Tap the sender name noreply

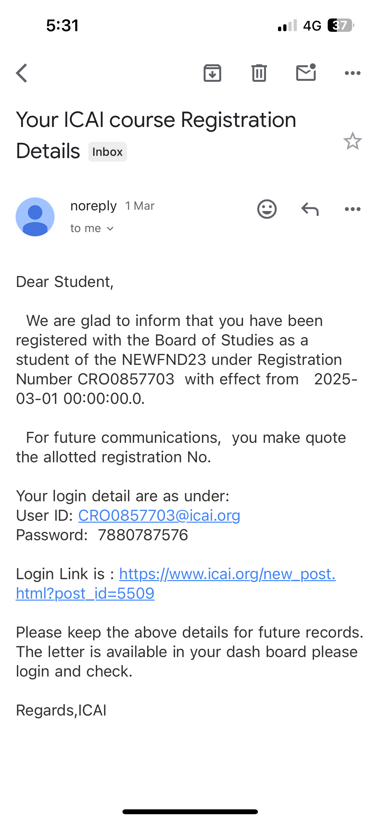click(x=94, y=206)
